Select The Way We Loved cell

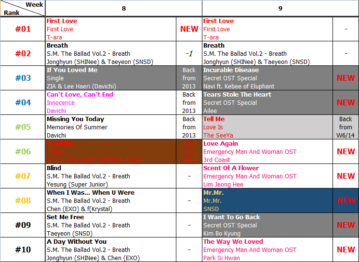coord(267,250)
